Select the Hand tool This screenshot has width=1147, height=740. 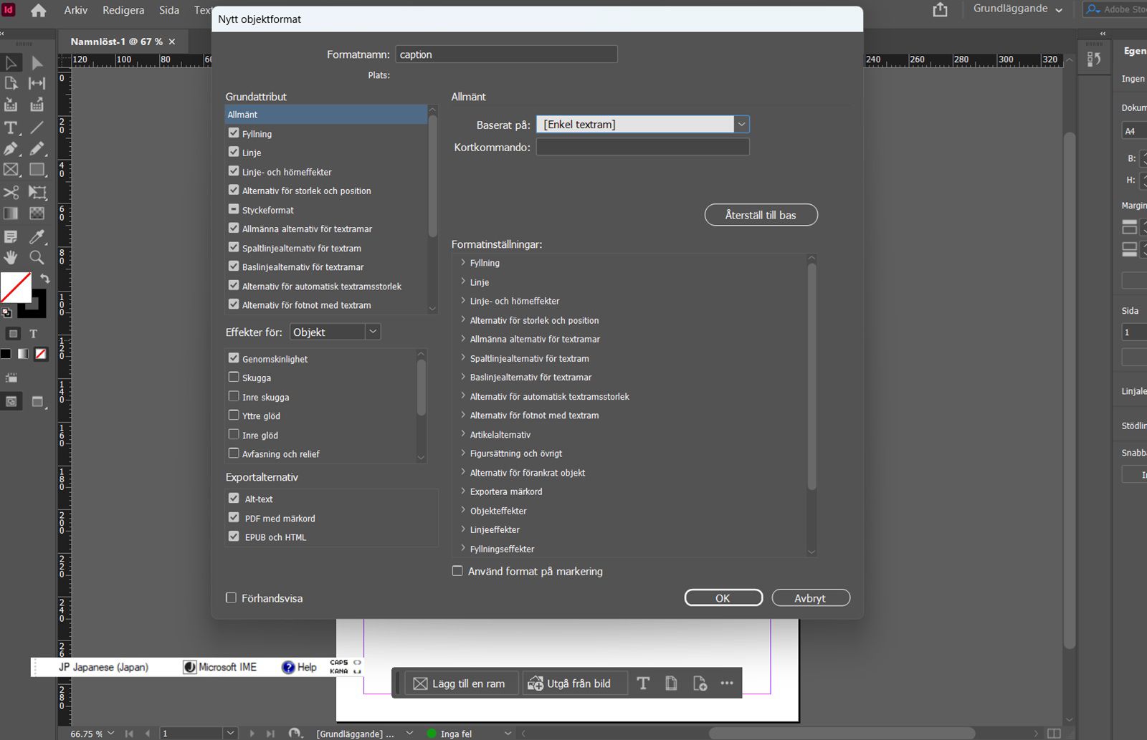pos(11,258)
